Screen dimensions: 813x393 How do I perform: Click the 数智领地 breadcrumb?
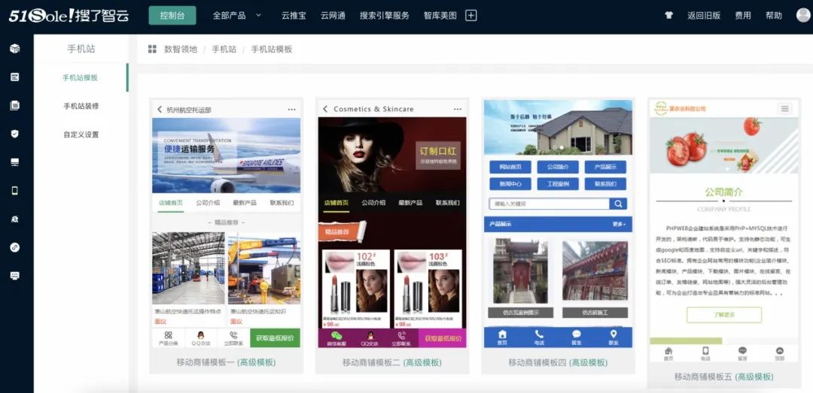(x=181, y=49)
